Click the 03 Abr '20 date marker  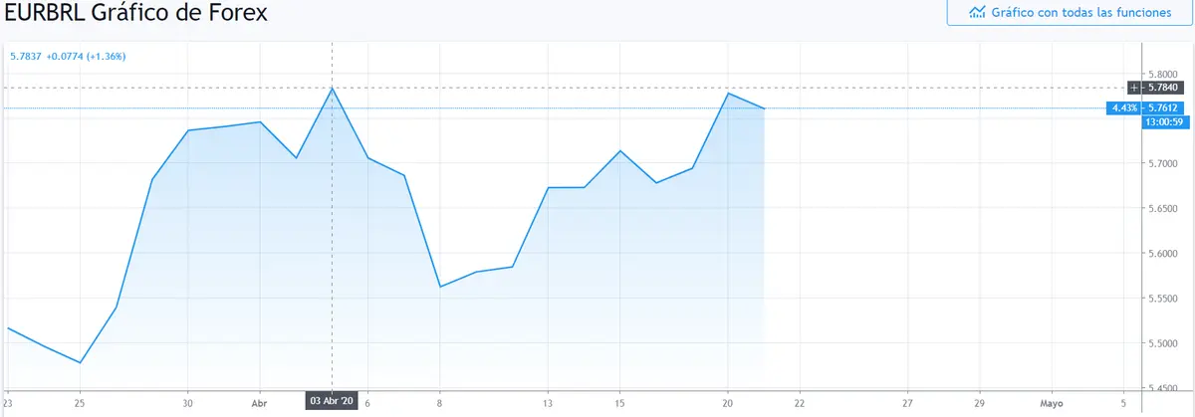[331, 401]
